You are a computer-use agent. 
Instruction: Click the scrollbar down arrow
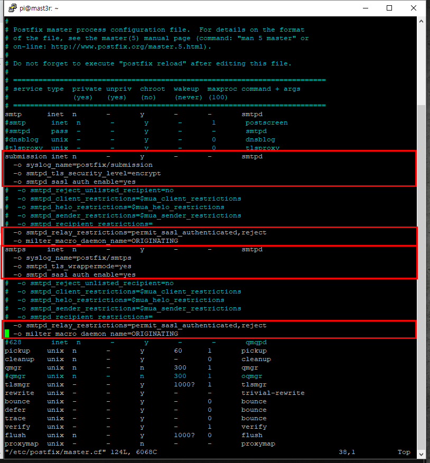tap(421, 454)
